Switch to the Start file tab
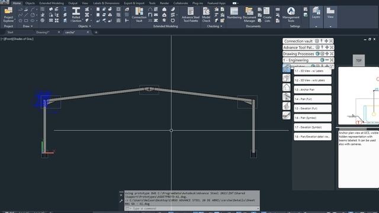Image resolution: width=379 pixels, height=213 pixels. (x=11, y=32)
